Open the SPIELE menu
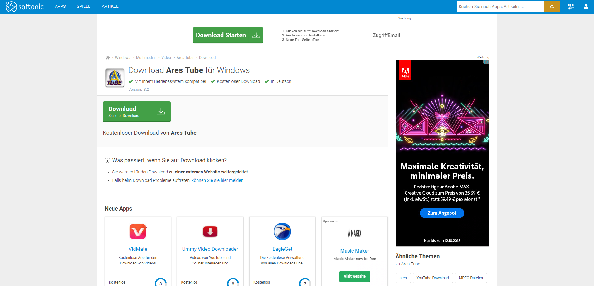 [x=84, y=7]
